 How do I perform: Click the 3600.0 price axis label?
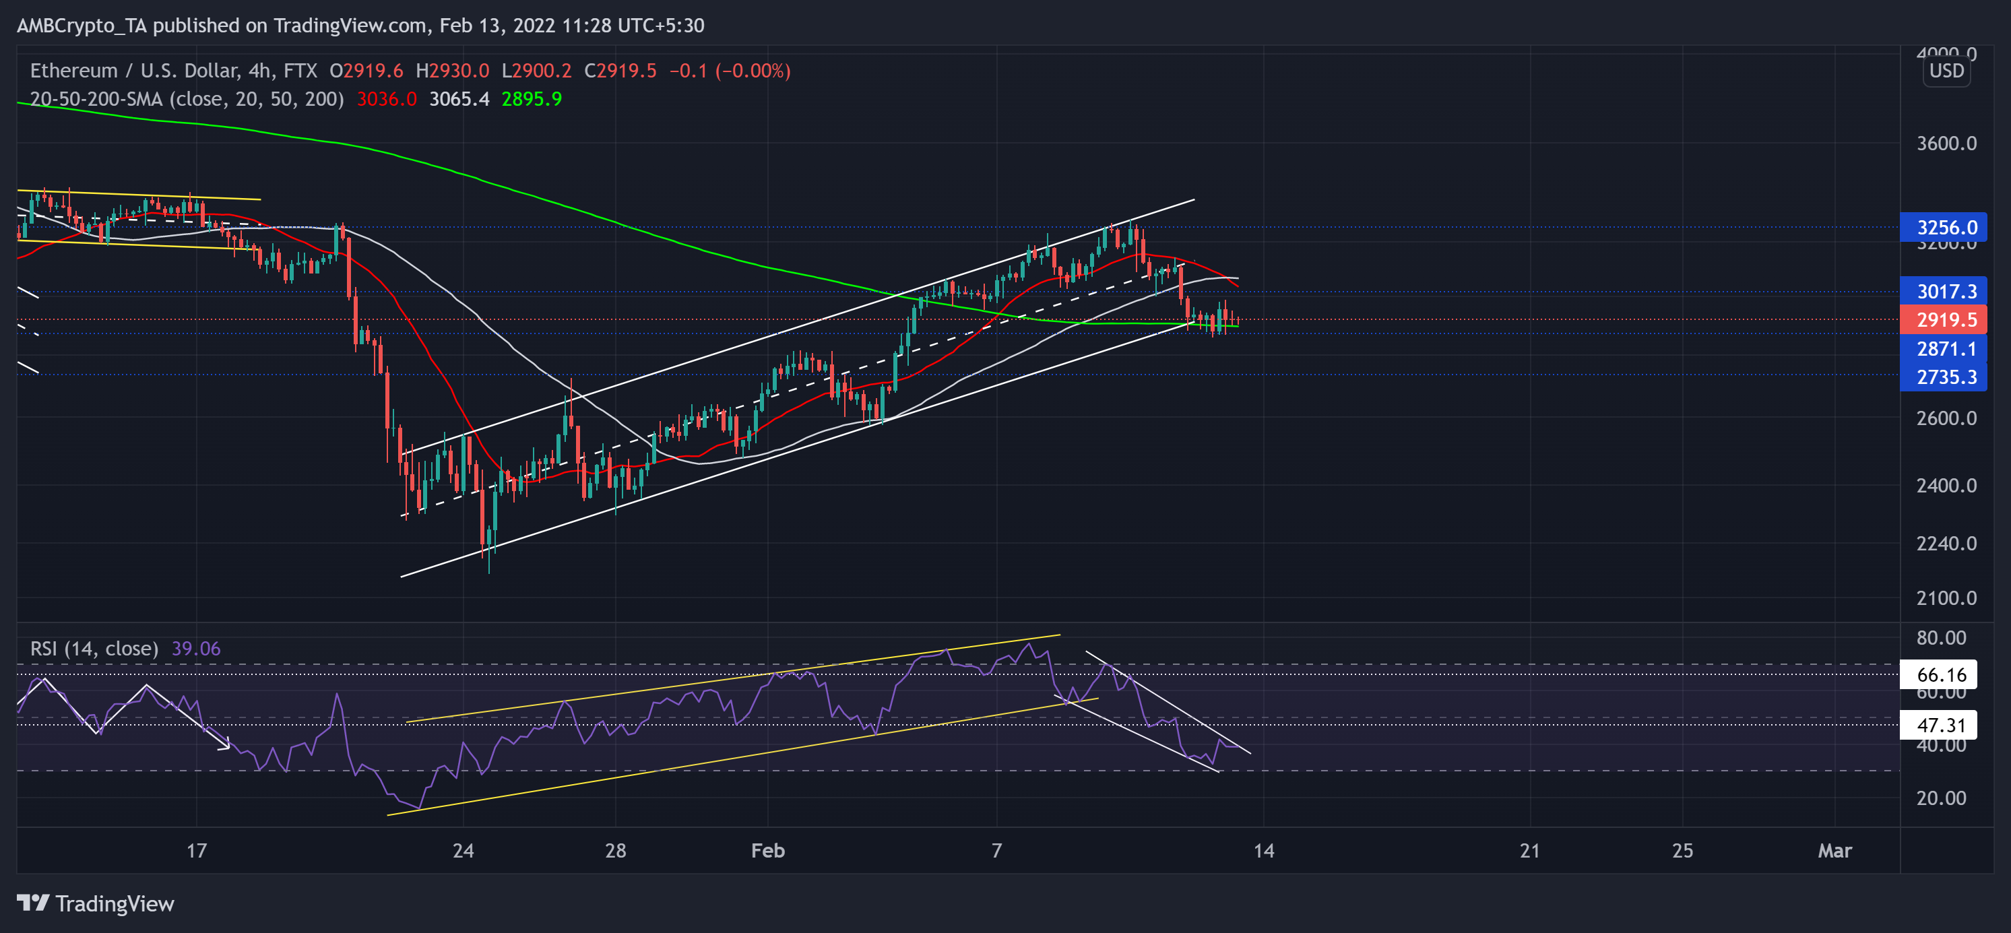click(1946, 143)
